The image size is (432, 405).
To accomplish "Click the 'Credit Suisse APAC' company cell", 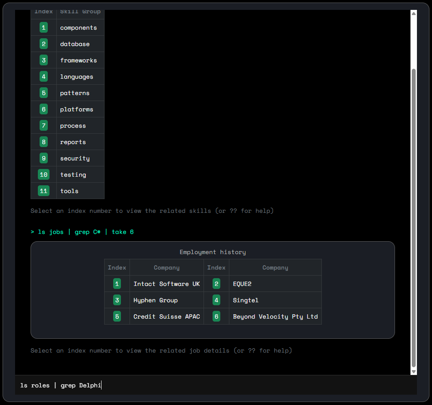I will pos(167,316).
